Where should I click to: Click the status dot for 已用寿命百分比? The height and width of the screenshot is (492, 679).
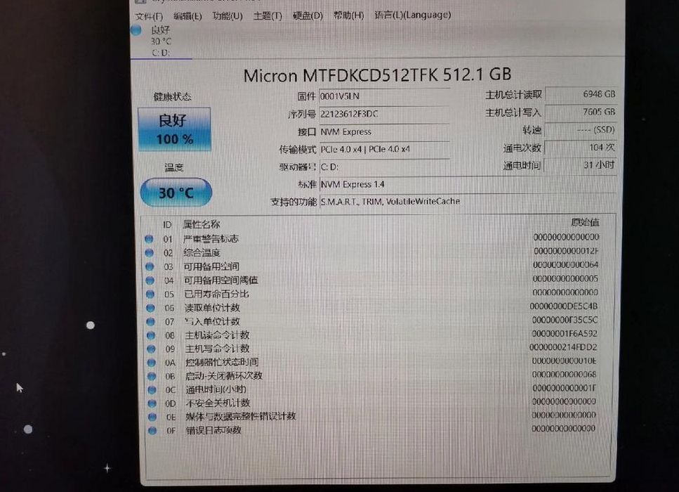(150, 294)
